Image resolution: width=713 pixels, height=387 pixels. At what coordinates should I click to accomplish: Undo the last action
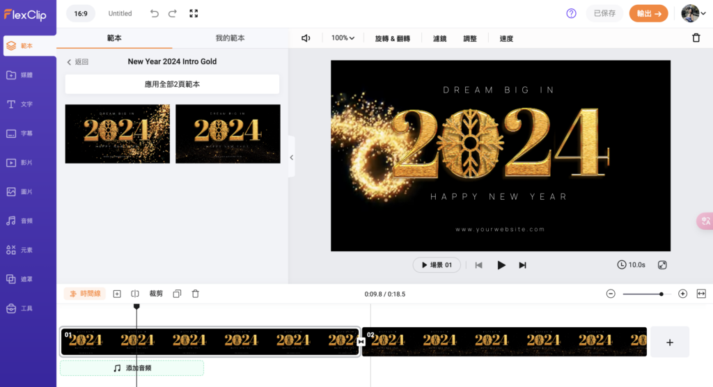pos(155,14)
